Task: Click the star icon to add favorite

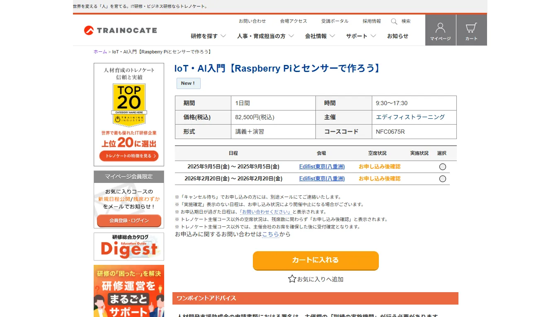Action: coord(292,279)
